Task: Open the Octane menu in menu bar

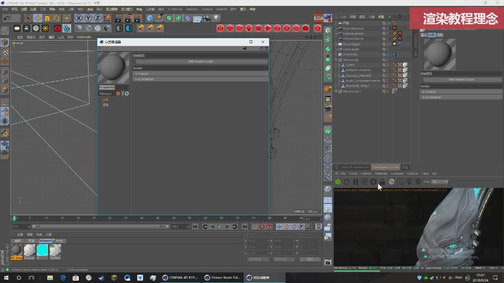Action: point(207,9)
